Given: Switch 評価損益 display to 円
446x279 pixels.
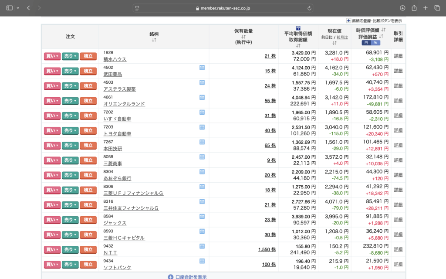Looking at the screenshot, I should click(x=366, y=43).
